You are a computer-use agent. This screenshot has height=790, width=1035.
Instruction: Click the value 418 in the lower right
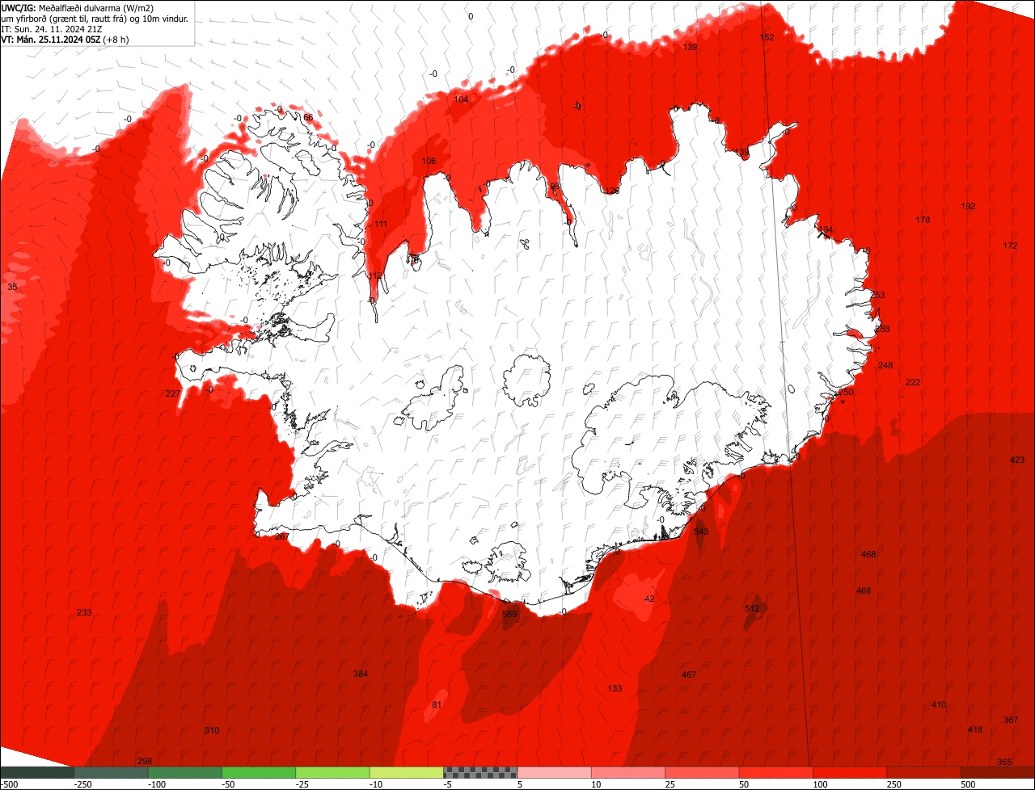[975, 729]
